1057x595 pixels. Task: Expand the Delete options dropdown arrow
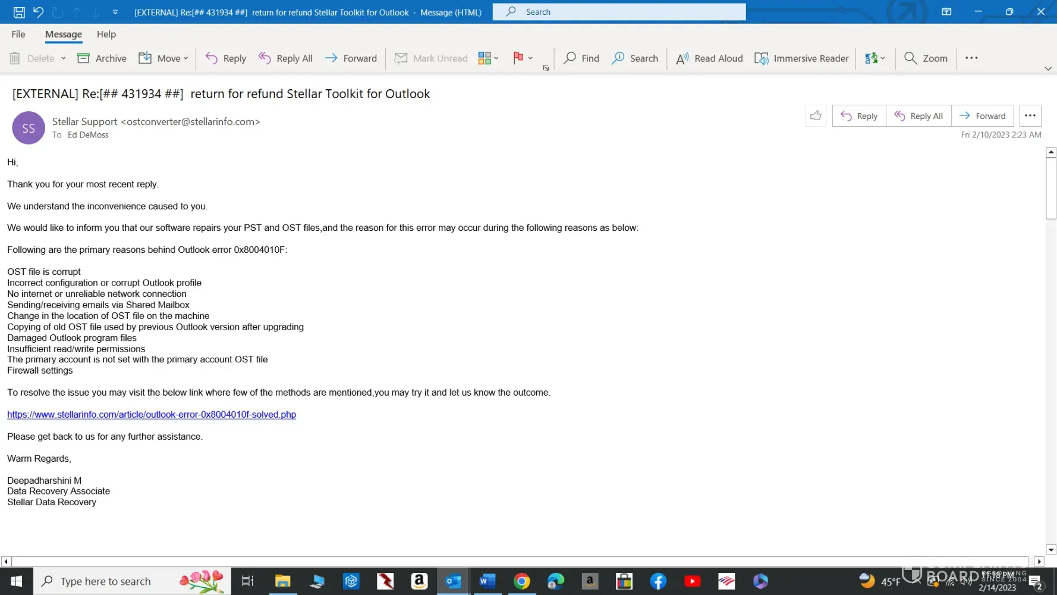63,58
